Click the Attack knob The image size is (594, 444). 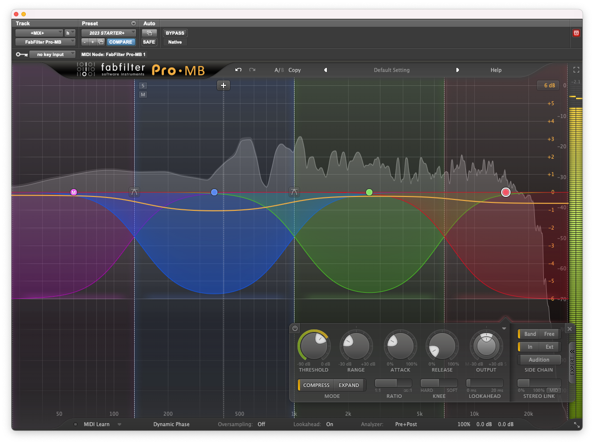[x=400, y=345]
